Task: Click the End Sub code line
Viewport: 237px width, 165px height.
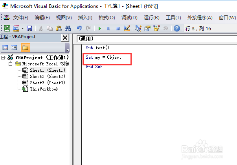Action: [94, 67]
